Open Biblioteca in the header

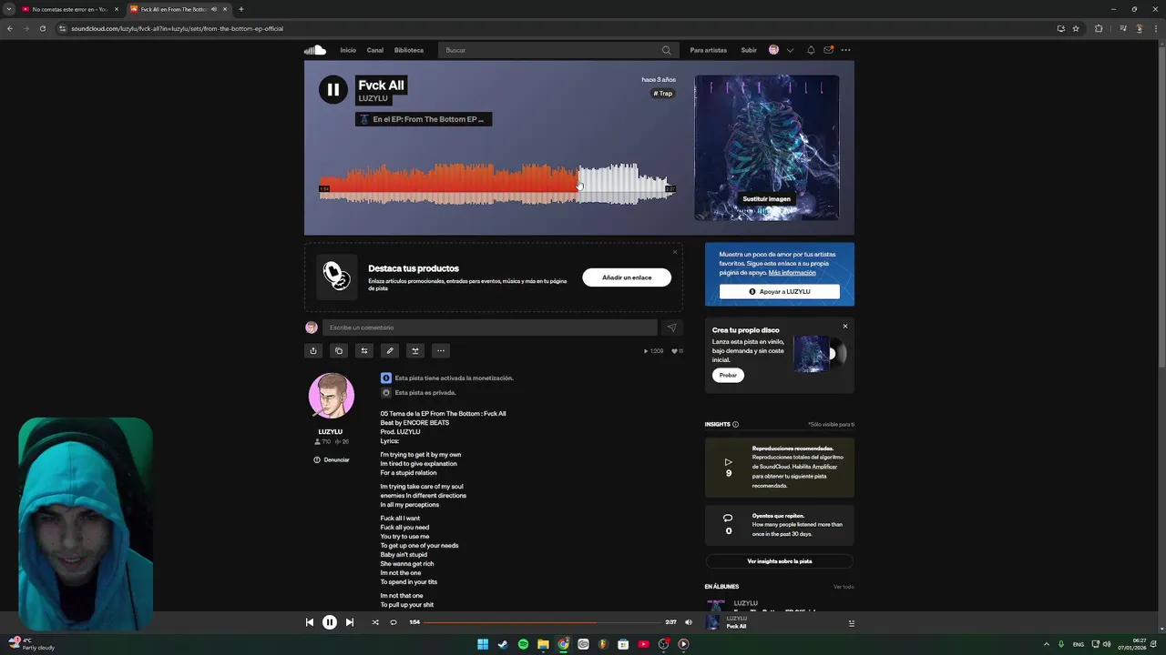click(x=409, y=50)
